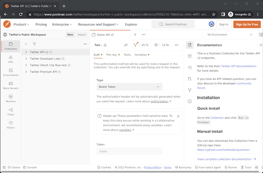Open the Enterprise menu dropdown
This screenshot has height=173, width=263.
pos(62,24)
